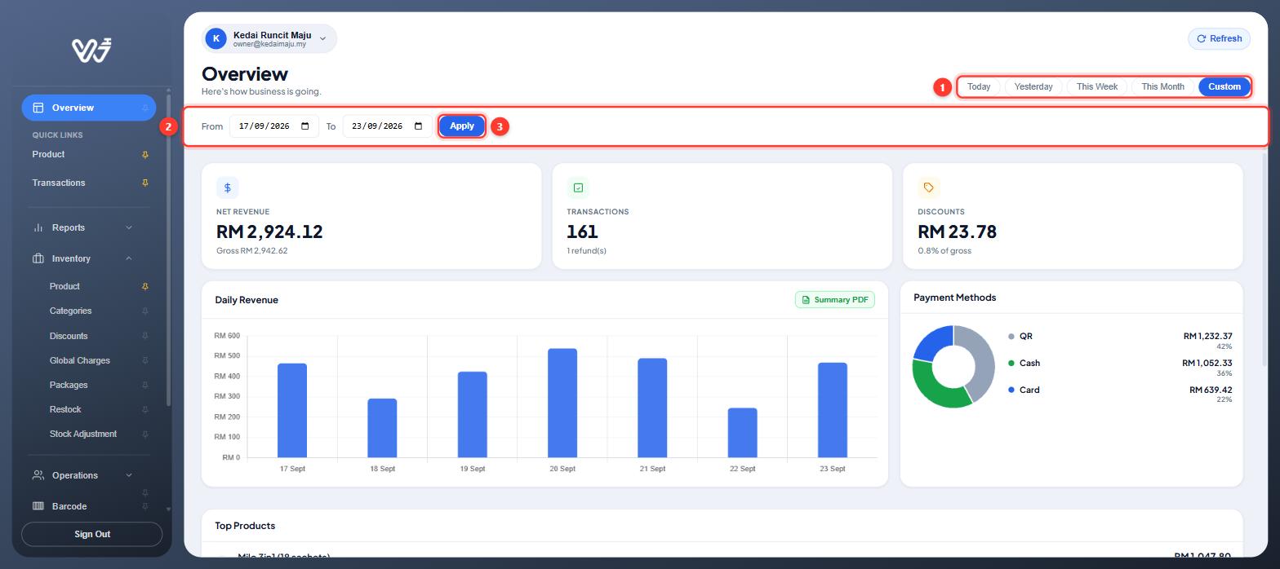This screenshot has height=569, width=1280.
Task: Open the Overview page in sidebar
Action: coord(88,108)
